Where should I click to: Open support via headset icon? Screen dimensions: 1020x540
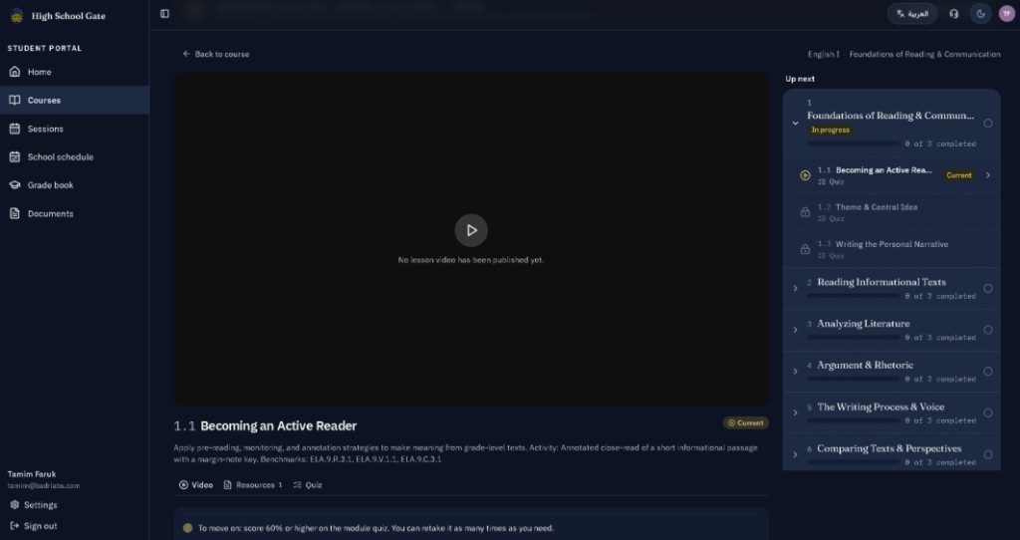pos(953,14)
